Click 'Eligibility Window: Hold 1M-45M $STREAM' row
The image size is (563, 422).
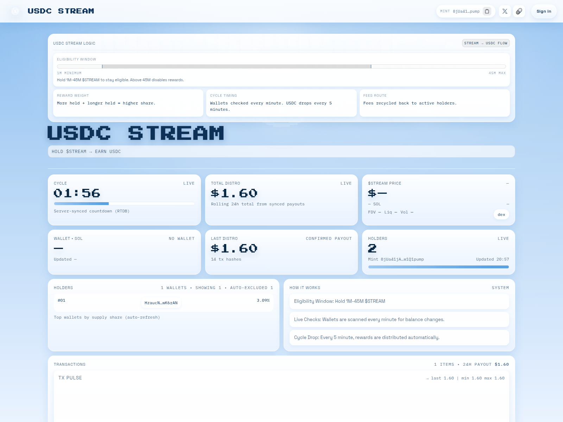[x=399, y=301]
